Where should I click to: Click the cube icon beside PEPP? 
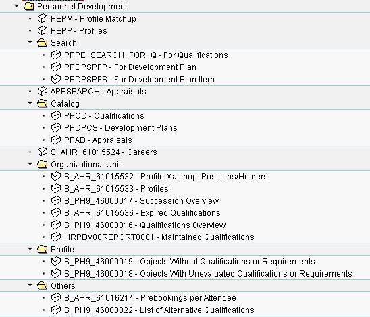tap(43, 30)
